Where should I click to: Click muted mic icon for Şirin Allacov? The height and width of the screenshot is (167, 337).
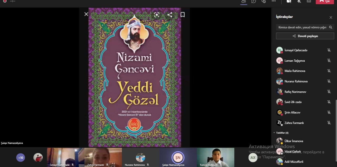(329, 112)
